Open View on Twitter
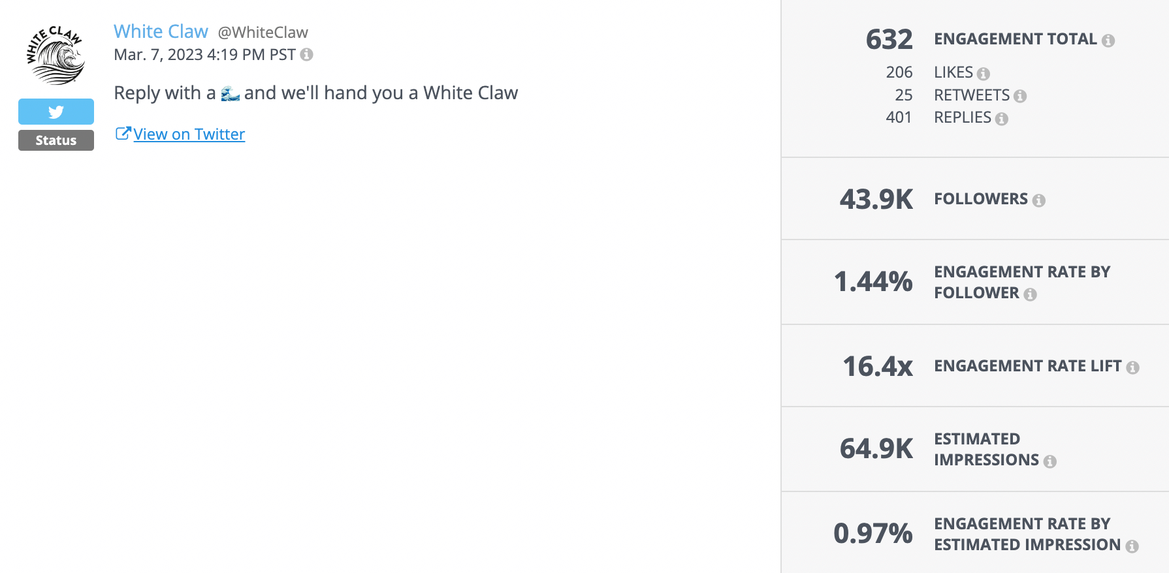This screenshot has height=573, width=1169. (x=189, y=133)
